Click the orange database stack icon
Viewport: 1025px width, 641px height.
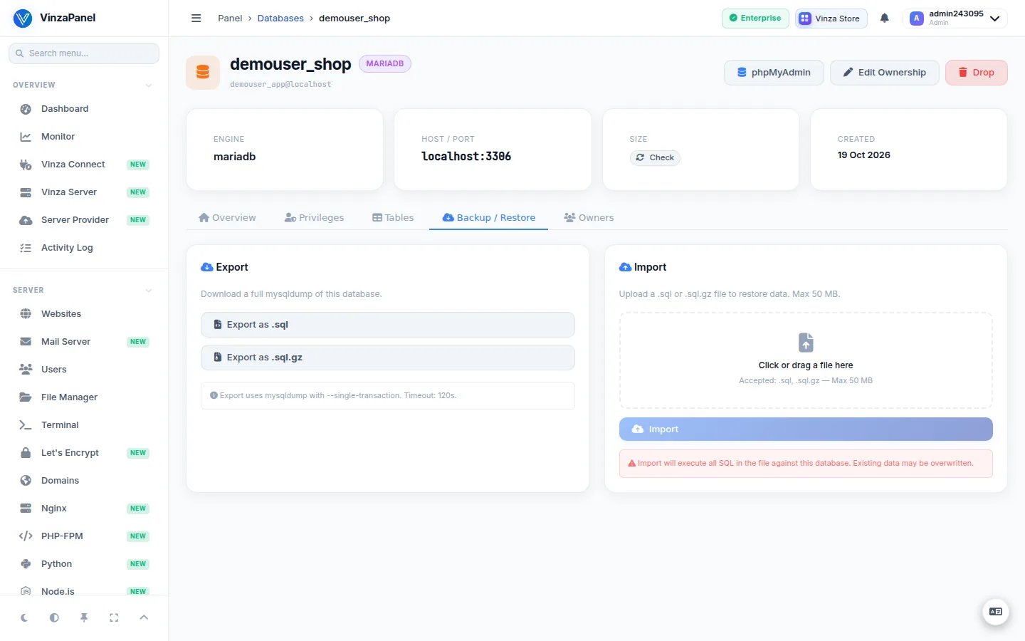pyautogui.click(x=203, y=73)
